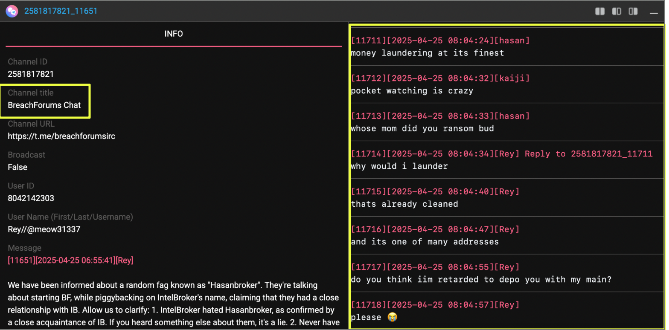Click the Channel ID value 2581817821

[x=31, y=74]
